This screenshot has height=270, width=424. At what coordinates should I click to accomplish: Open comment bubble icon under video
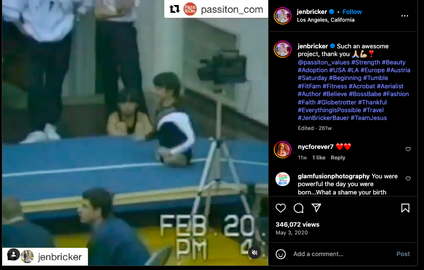coord(299,208)
